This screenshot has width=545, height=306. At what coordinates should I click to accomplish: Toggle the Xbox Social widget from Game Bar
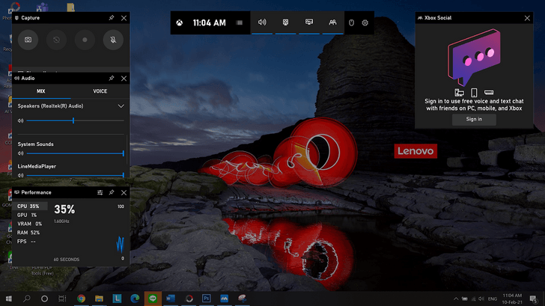[332, 22]
